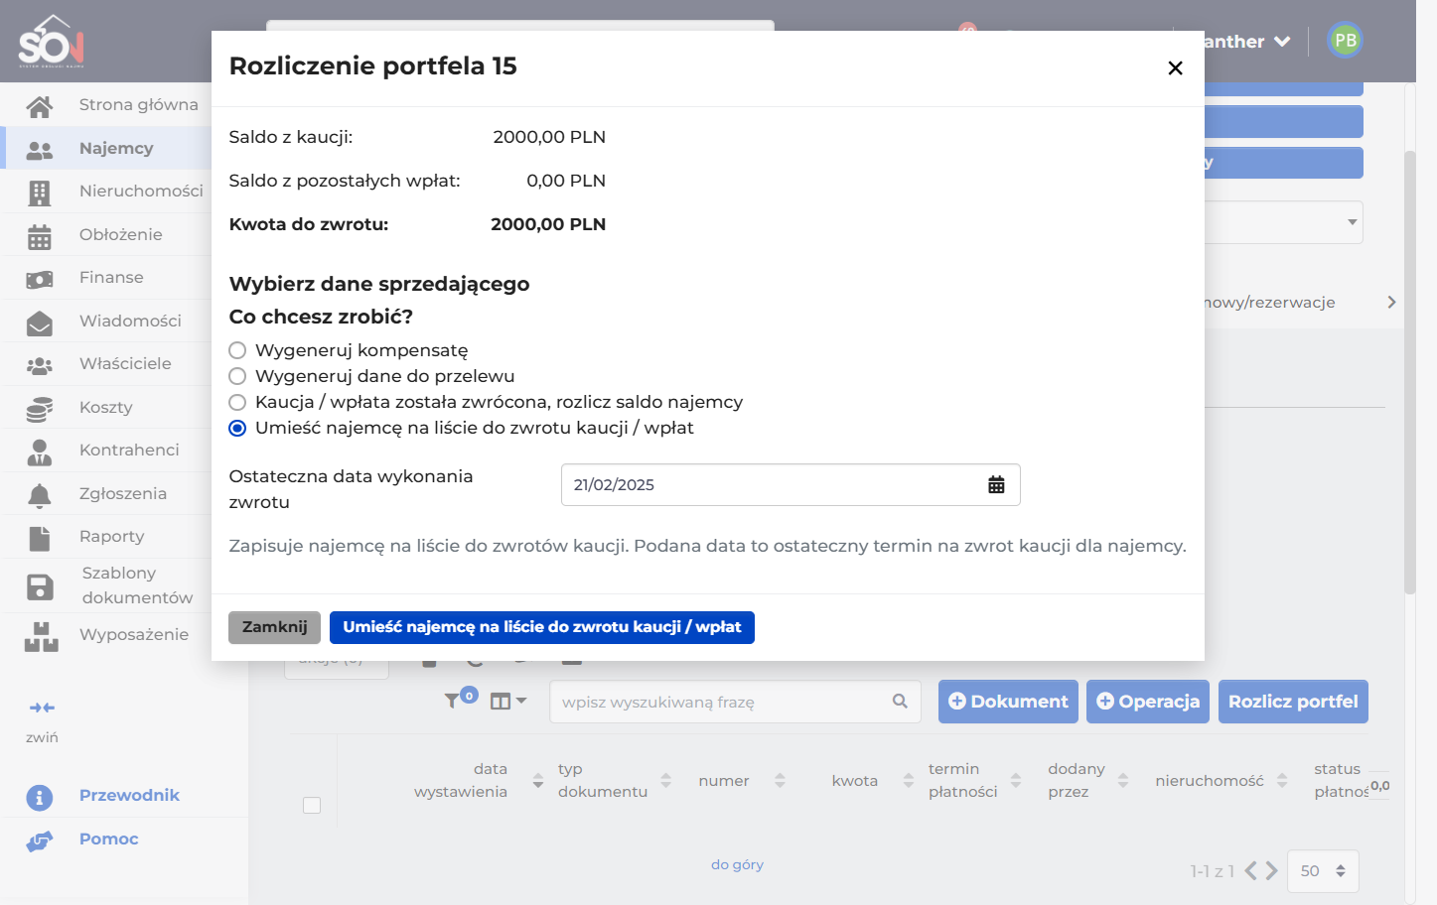Click the Zamknij button
Image resolution: width=1437 pixels, height=905 pixels.
coord(274,627)
